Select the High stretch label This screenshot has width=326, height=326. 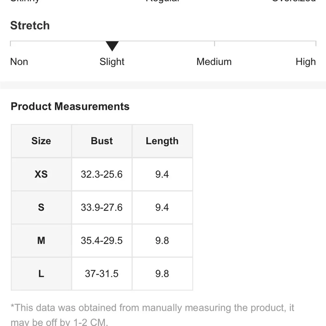point(305,62)
